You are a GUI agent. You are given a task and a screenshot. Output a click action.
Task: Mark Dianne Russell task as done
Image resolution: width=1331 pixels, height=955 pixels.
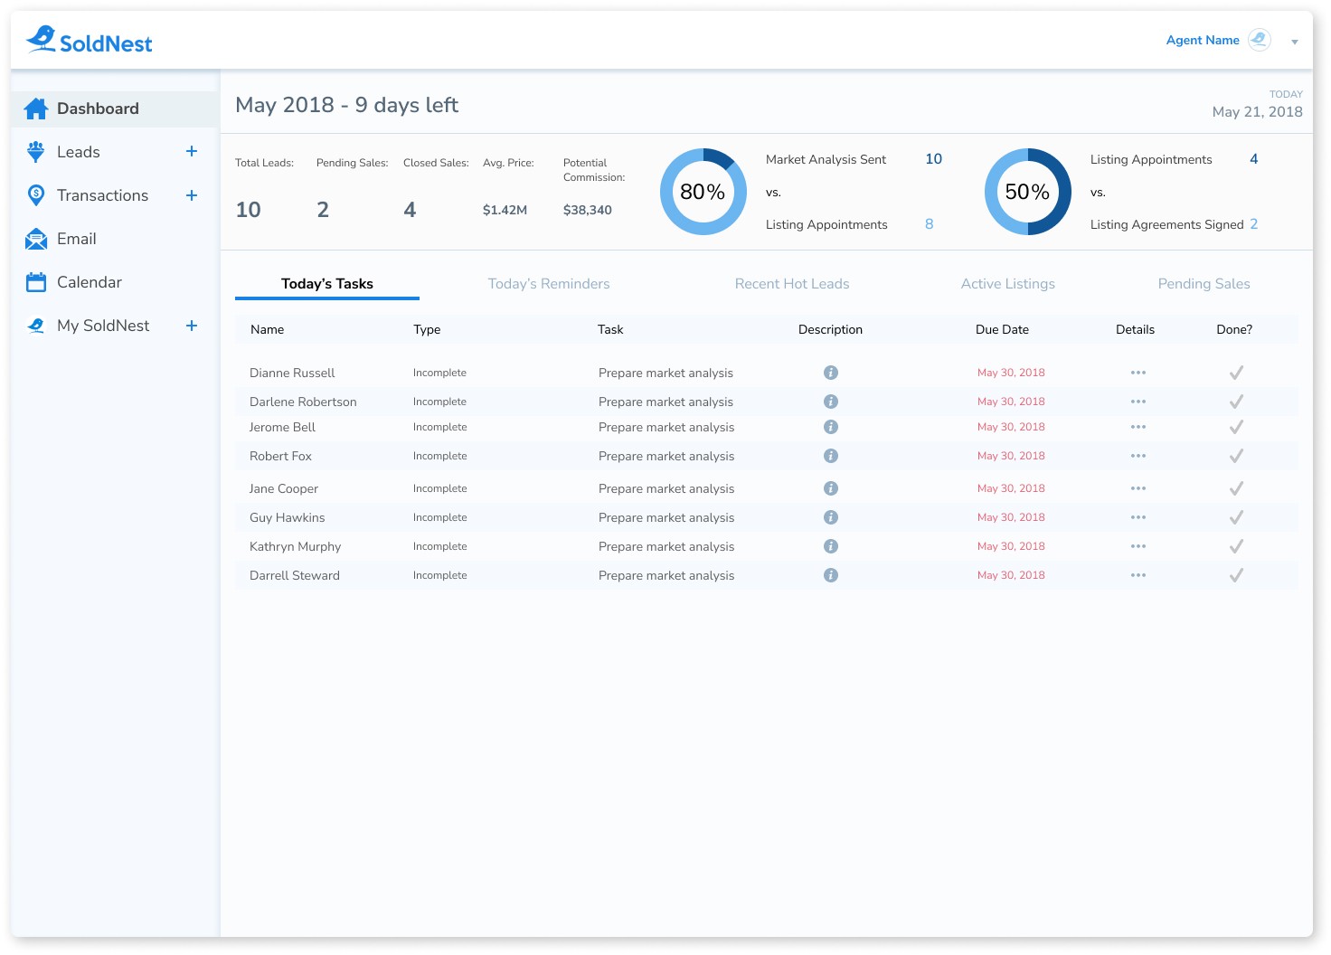tap(1236, 373)
